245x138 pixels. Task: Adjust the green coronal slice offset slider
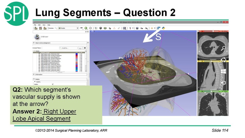click(x=211, y=91)
